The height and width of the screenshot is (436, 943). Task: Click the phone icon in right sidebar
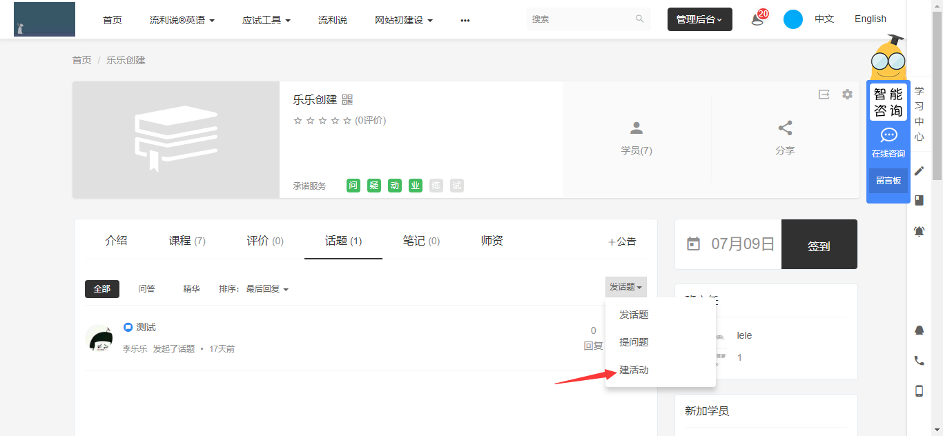[919, 360]
